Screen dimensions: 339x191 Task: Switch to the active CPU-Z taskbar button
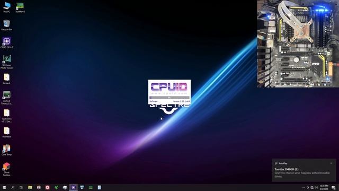coord(73,187)
